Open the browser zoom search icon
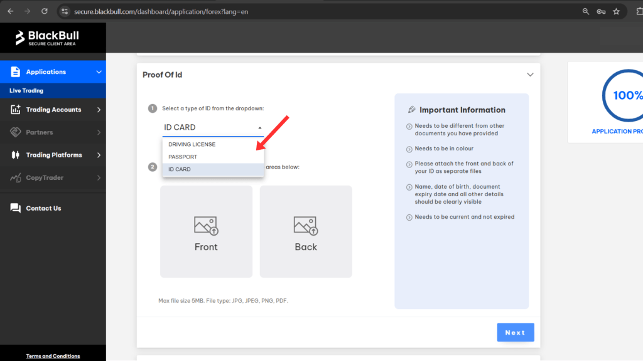This screenshot has height=361, width=643. pyautogui.click(x=585, y=11)
